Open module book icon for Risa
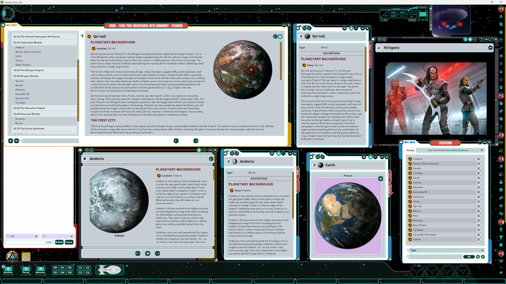Viewport: 506px width, 284px height. tap(478, 216)
